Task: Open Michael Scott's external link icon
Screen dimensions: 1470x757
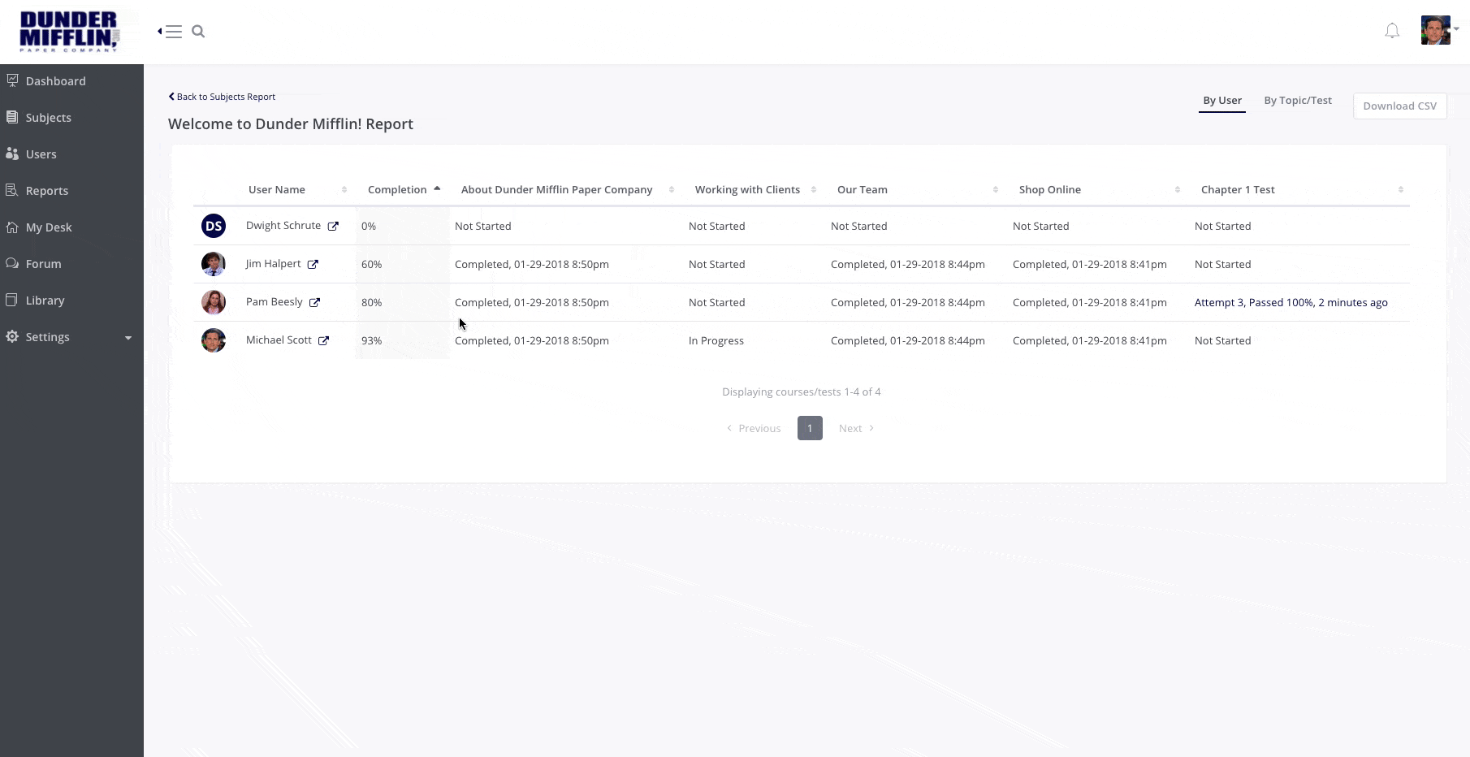Action: [323, 341]
